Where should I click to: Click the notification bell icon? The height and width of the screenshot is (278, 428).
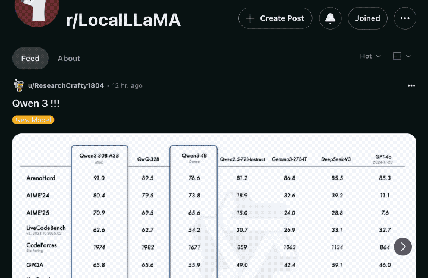(x=330, y=18)
